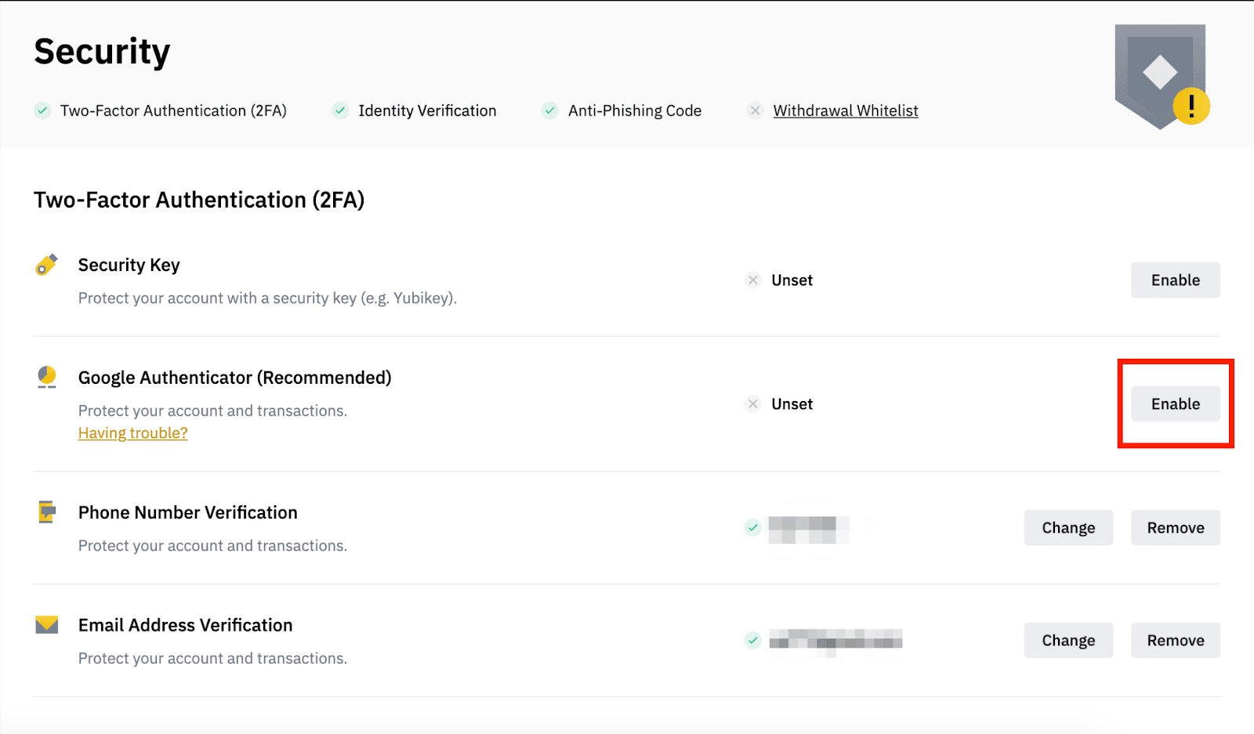1254x734 pixels.
Task: Open the Withdrawal Whitelist link
Action: click(x=846, y=110)
